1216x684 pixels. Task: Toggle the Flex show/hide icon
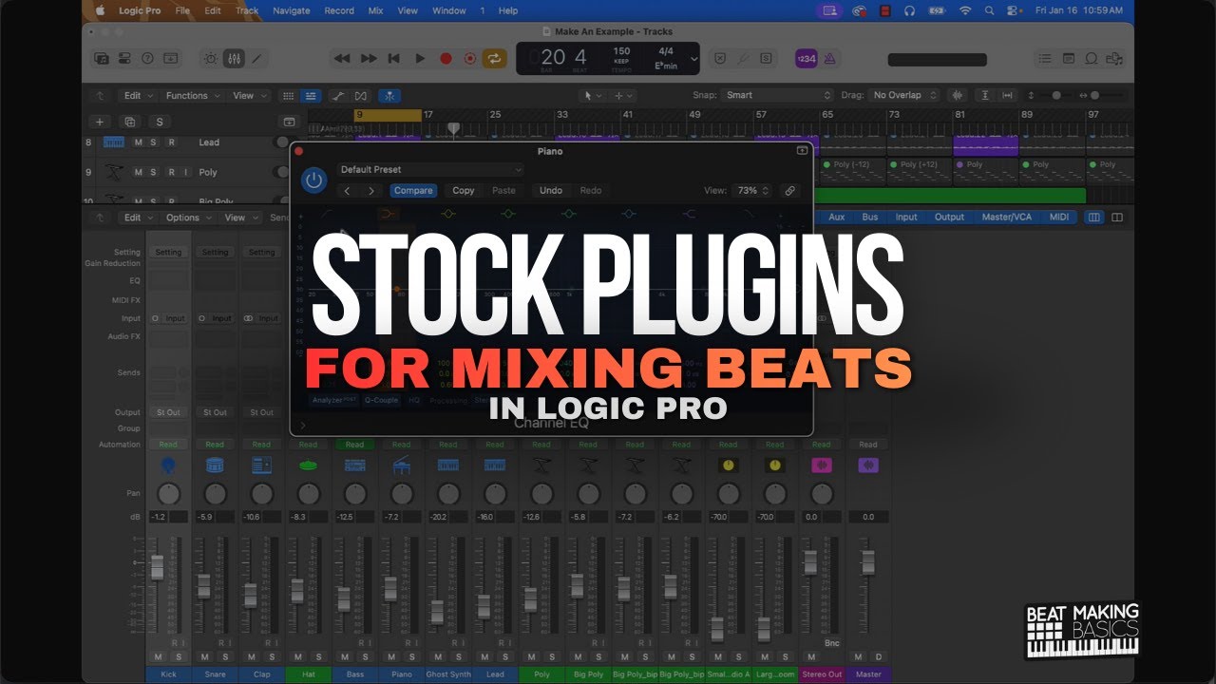click(x=361, y=95)
